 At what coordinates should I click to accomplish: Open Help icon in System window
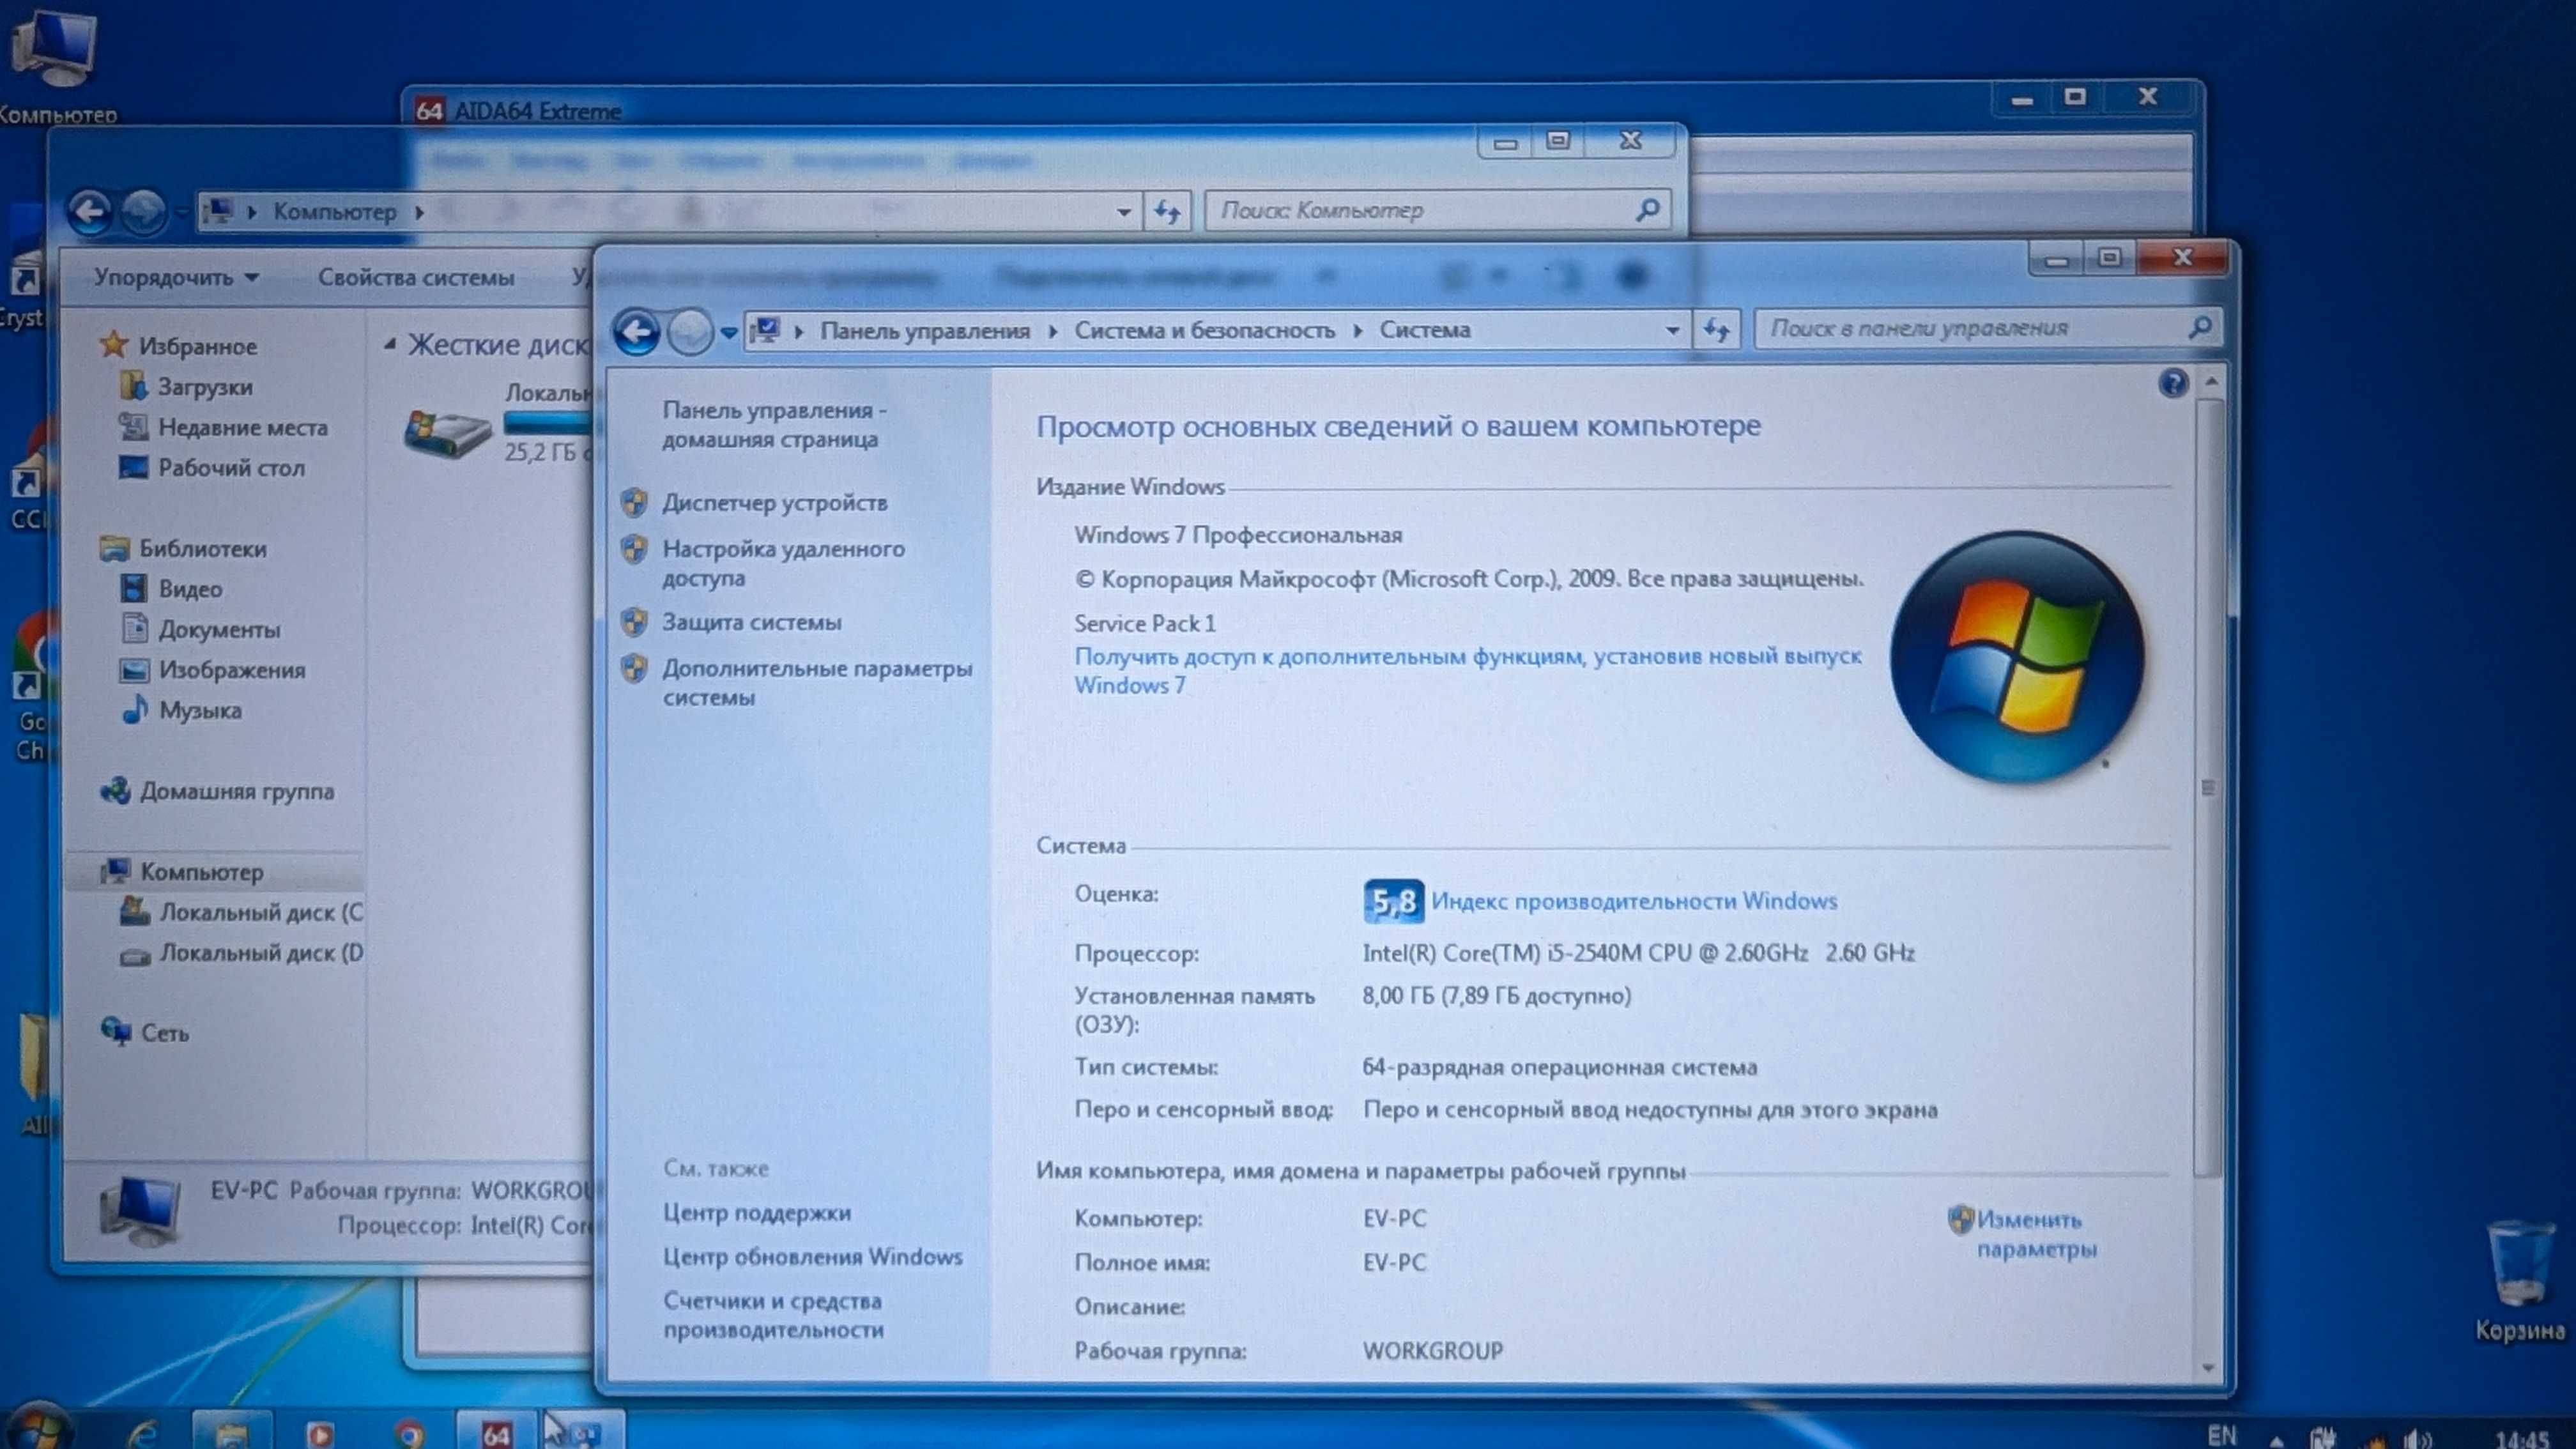click(x=2172, y=383)
